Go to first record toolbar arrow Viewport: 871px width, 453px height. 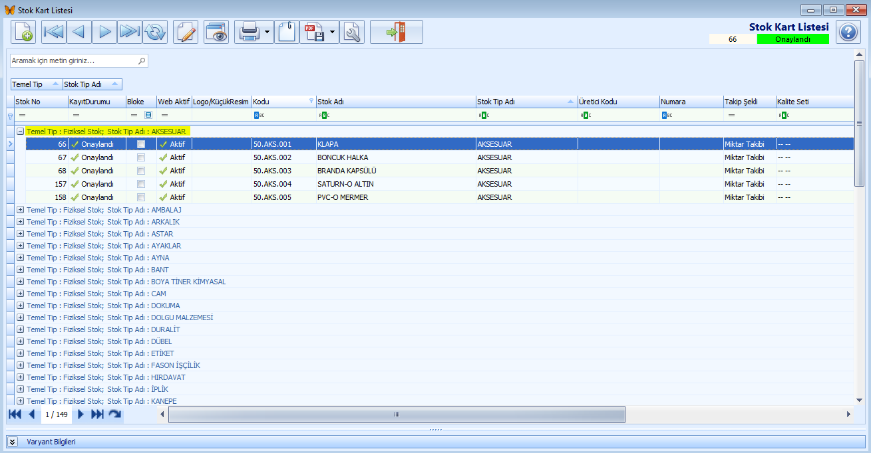[x=54, y=32]
